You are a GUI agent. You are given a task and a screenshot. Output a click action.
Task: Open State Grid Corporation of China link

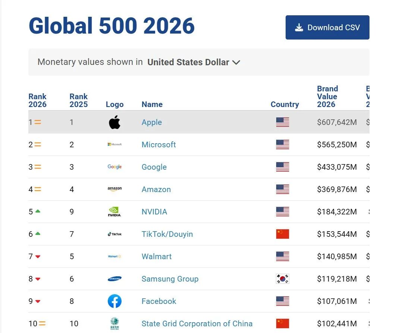[x=197, y=324]
